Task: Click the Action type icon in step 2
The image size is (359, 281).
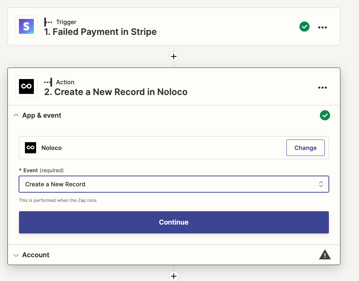Action: click(x=48, y=82)
